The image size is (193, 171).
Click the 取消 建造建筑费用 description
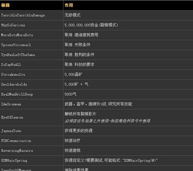[x=81, y=35]
